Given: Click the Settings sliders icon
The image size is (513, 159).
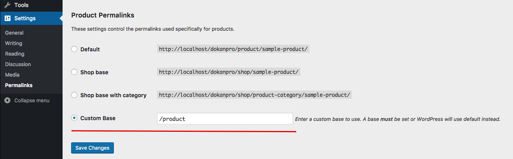Looking at the screenshot, I should pos(7,18).
